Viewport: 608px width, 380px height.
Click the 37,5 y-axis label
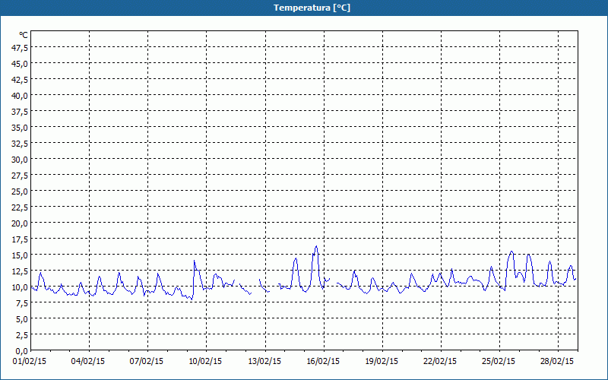click(x=20, y=112)
